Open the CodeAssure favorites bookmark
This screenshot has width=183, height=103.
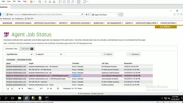[18, 19]
